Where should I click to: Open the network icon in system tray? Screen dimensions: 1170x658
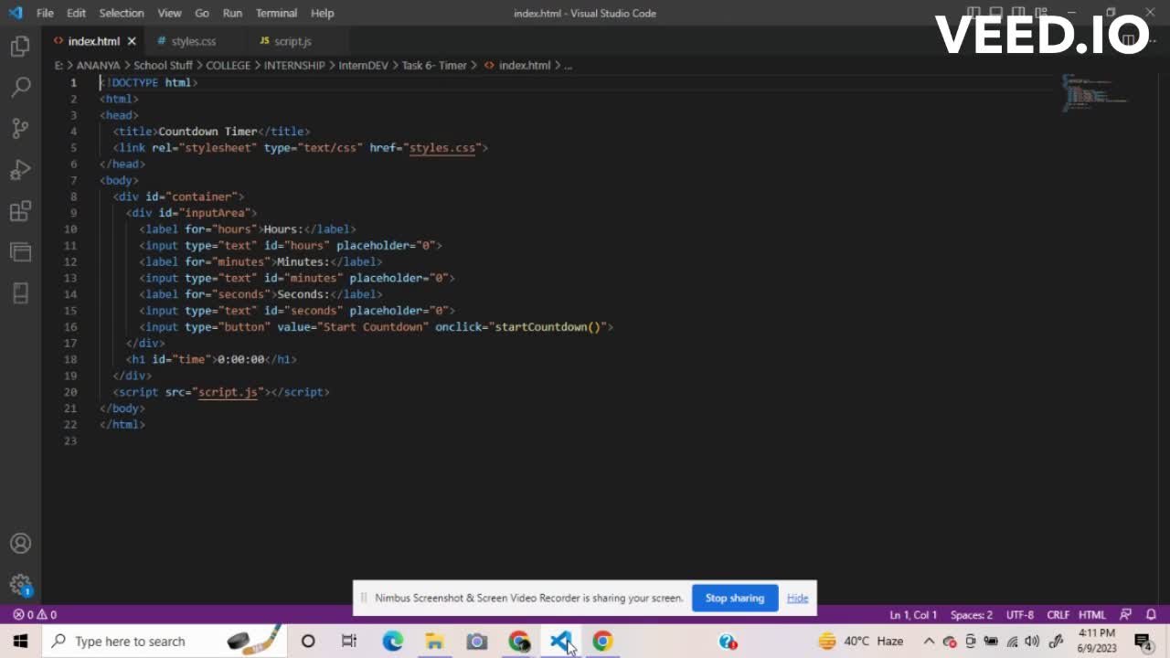(x=1012, y=642)
